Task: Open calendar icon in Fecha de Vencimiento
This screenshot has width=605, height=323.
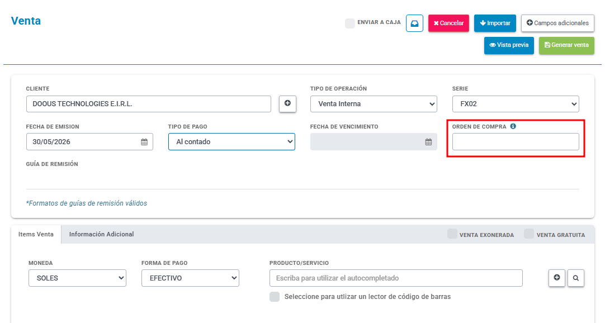Action: click(428, 142)
